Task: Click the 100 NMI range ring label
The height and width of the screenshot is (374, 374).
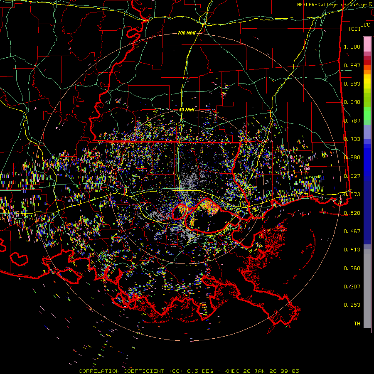Action: point(187,33)
